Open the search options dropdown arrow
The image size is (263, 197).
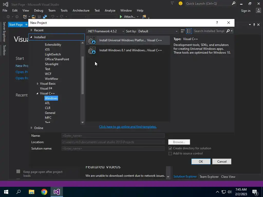232,31
